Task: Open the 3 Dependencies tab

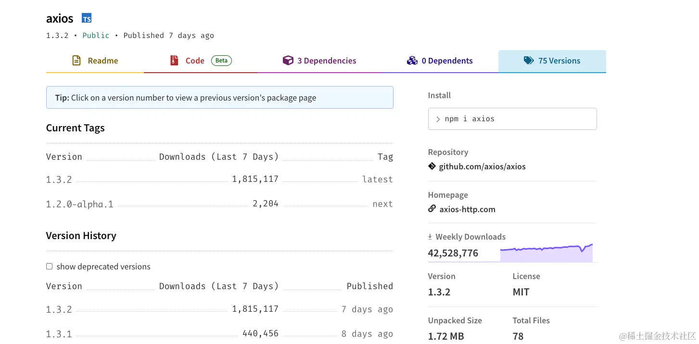Action: [x=319, y=61]
